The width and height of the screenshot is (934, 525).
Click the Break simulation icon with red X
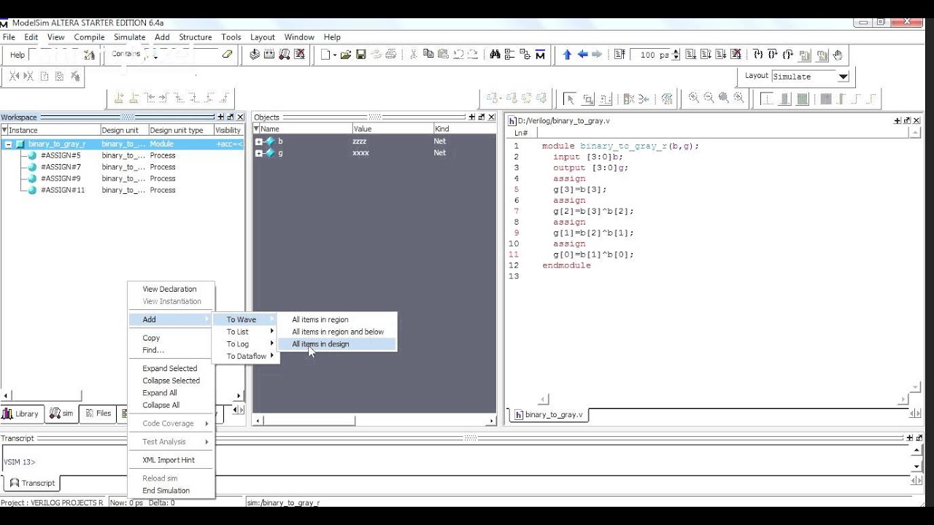(x=299, y=55)
